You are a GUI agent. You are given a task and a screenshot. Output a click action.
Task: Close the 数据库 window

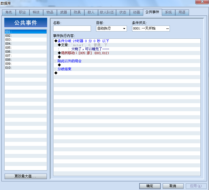[202, 2]
